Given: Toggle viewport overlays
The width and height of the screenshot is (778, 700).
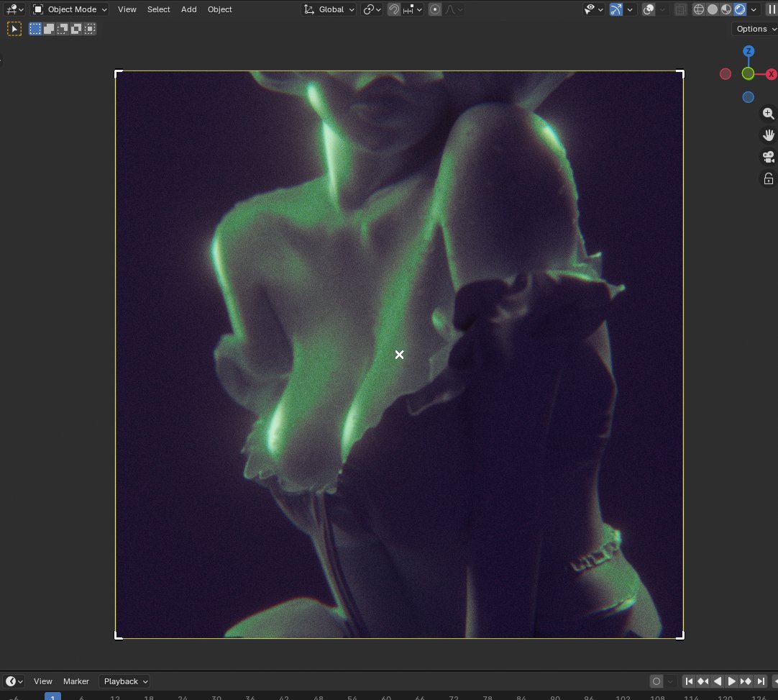Looking at the screenshot, I should point(648,9).
